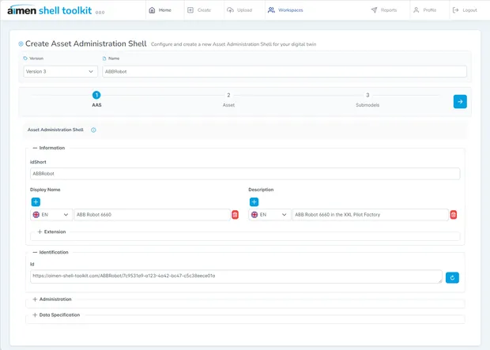
Task: Click the blue next-step arrow button
Action: [x=460, y=101]
